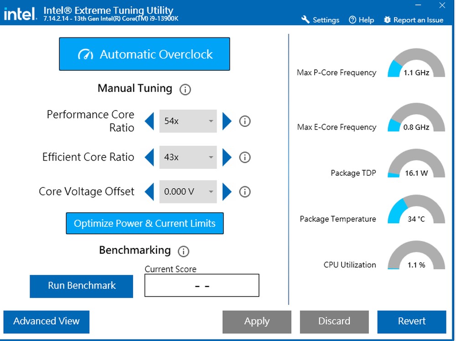Start the Run Benchmark test
456x341 pixels.
81,286
